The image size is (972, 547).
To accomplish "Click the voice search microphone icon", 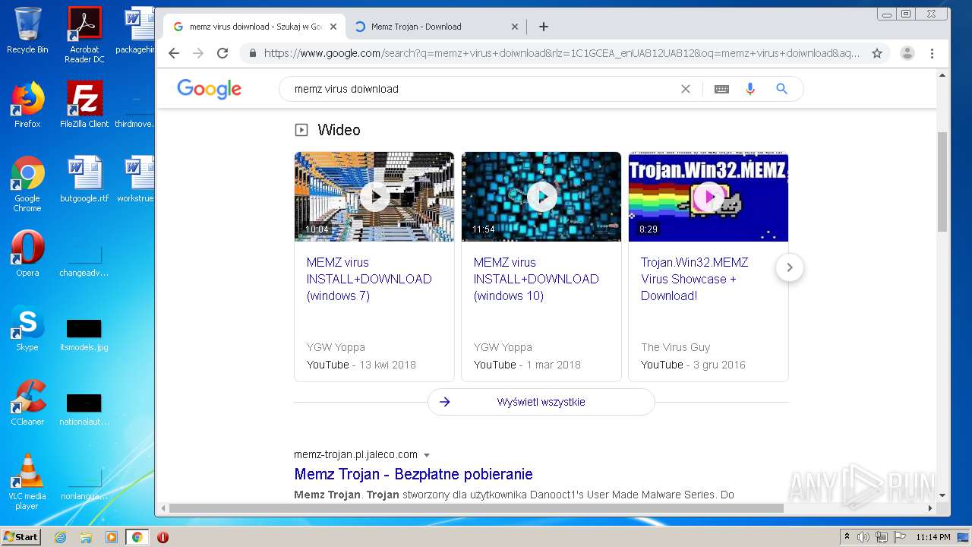I will click(x=750, y=89).
